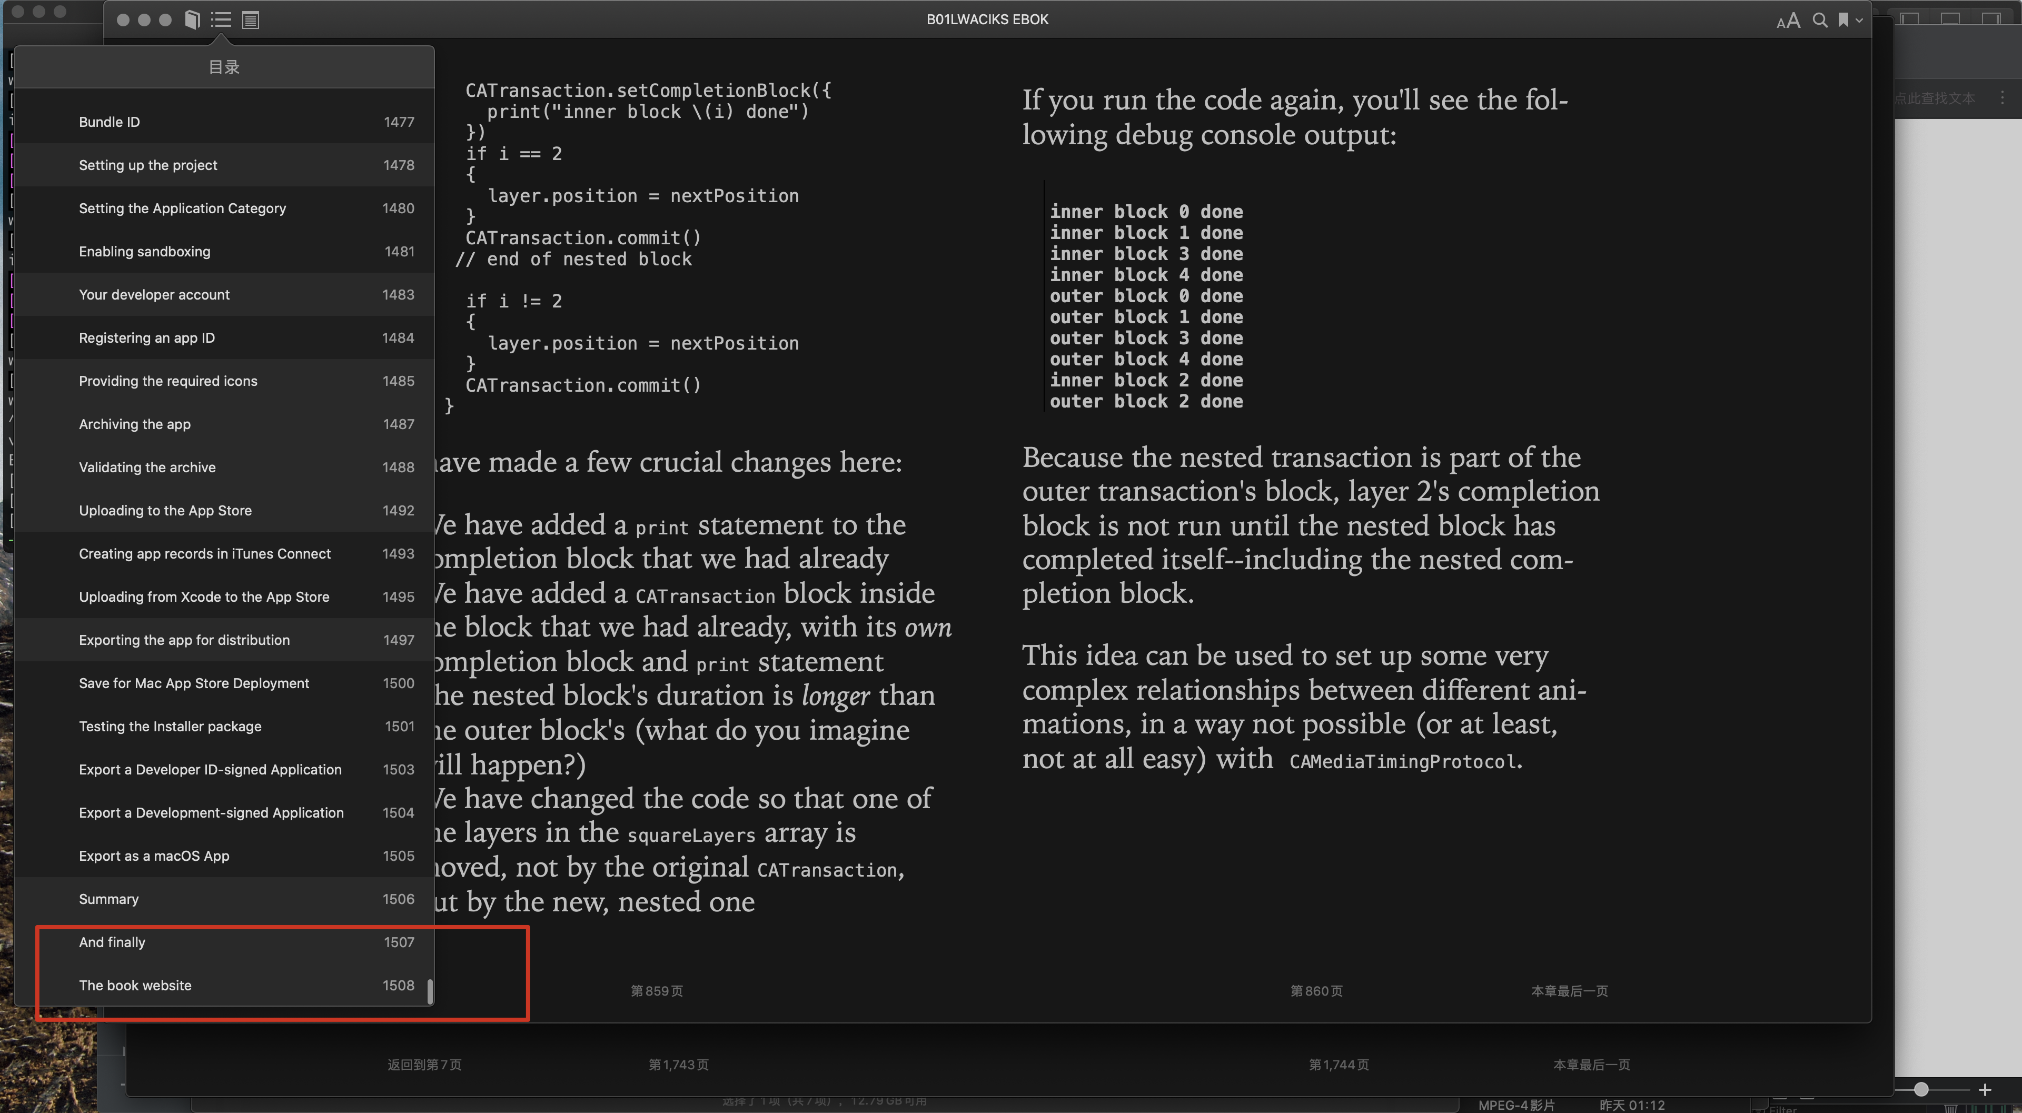This screenshot has height=1113, width=2022.
Task: Click the plus zoom icon bottom right
Action: tap(1984, 1089)
